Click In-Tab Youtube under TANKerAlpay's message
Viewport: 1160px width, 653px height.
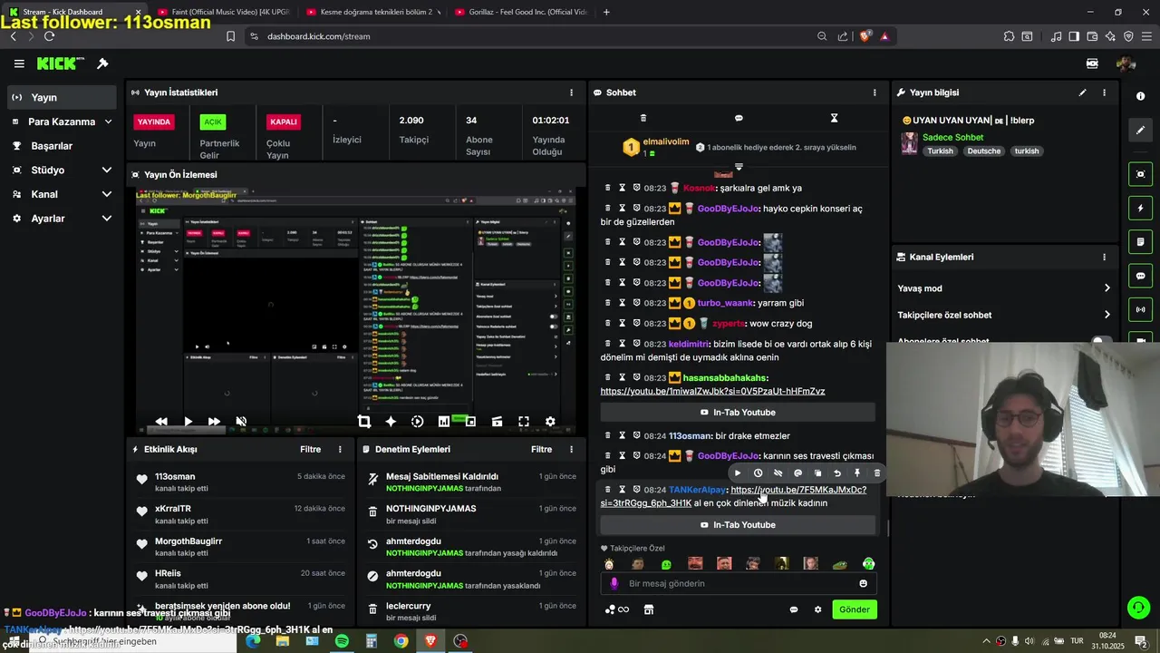(x=738, y=525)
